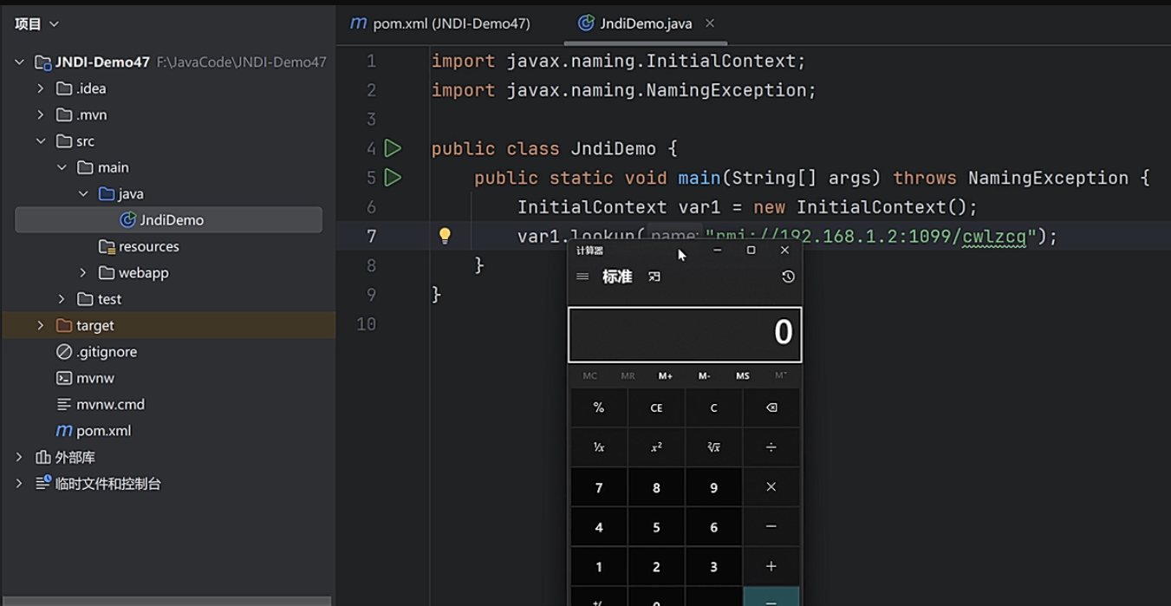Expand 临时文件和控制台 node

pyautogui.click(x=19, y=484)
